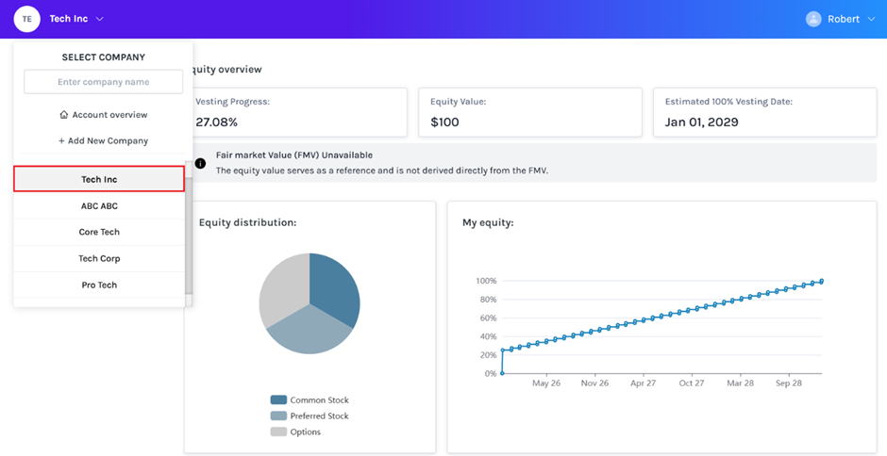This screenshot has height=456, width=887.
Task: Toggle Preferred Stock legend swatch
Action: pos(278,415)
